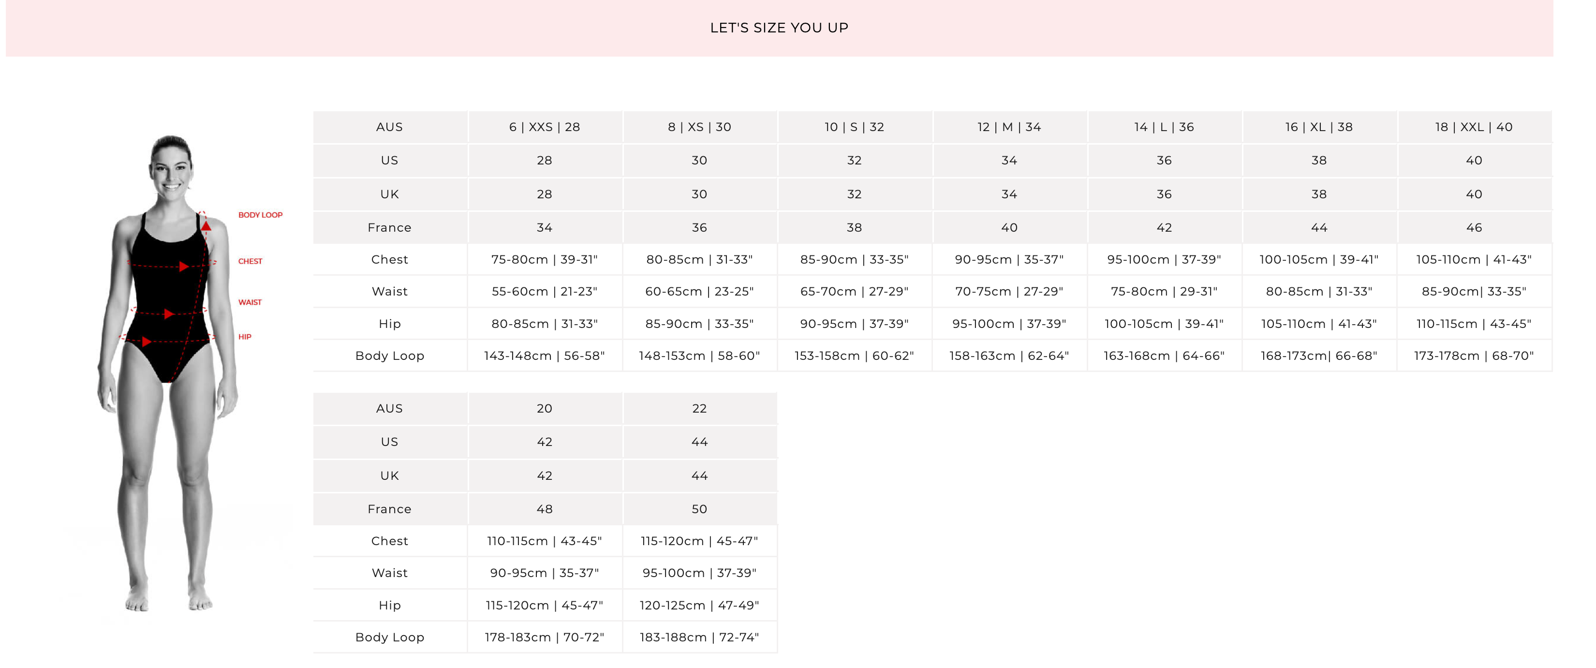Click the France size 50 cell
Viewport: 1596px width, 668px height.
click(699, 509)
